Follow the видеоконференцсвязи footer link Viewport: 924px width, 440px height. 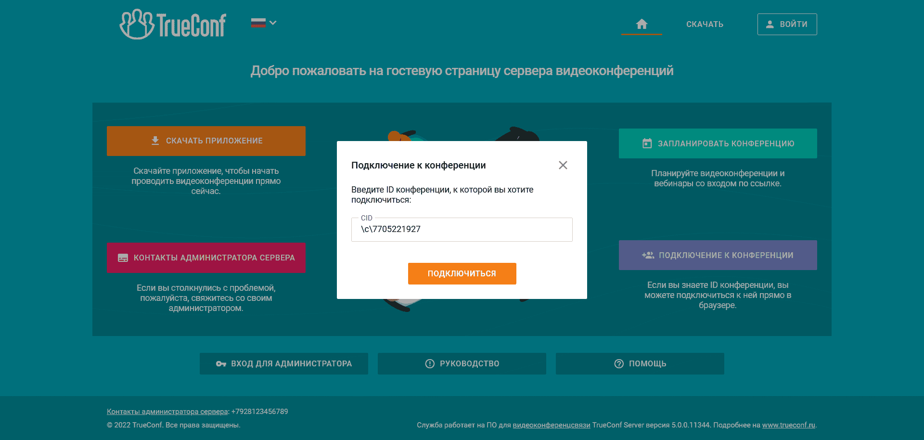[552, 425]
